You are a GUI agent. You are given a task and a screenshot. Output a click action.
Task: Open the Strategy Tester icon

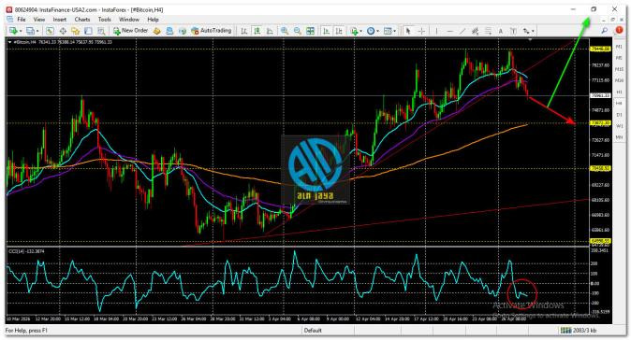(101, 31)
